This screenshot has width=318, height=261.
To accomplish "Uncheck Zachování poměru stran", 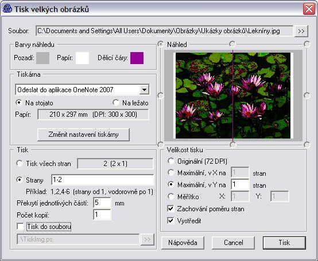I will (x=170, y=209).
